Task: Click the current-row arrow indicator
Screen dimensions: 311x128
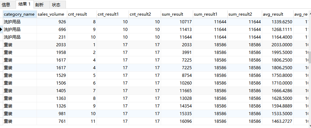Action: click(1, 30)
